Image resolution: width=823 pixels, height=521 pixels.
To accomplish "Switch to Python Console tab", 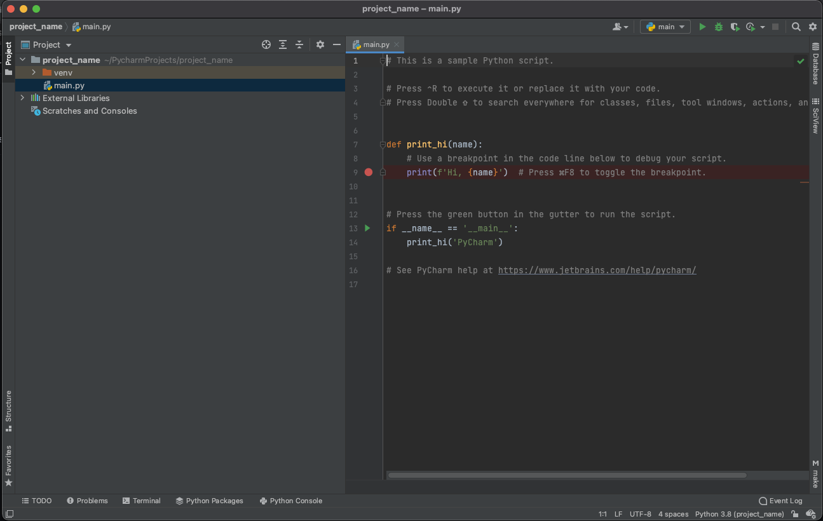I will [291, 501].
